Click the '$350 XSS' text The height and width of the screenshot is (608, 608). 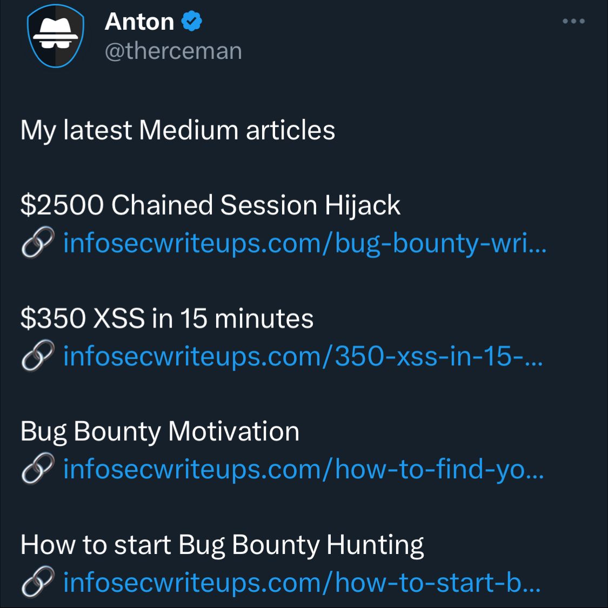[x=83, y=318]
